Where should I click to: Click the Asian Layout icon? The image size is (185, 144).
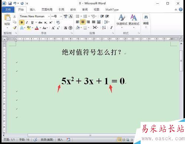pyautogui.click(x=95, y=28)
